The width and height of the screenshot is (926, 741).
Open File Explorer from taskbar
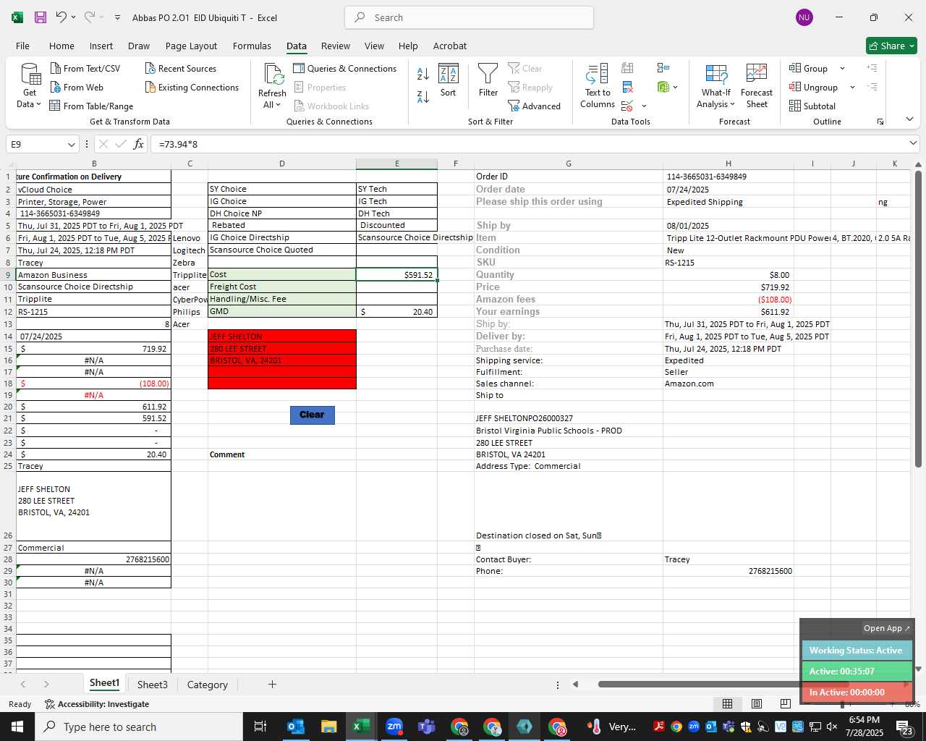click(328, 727)
